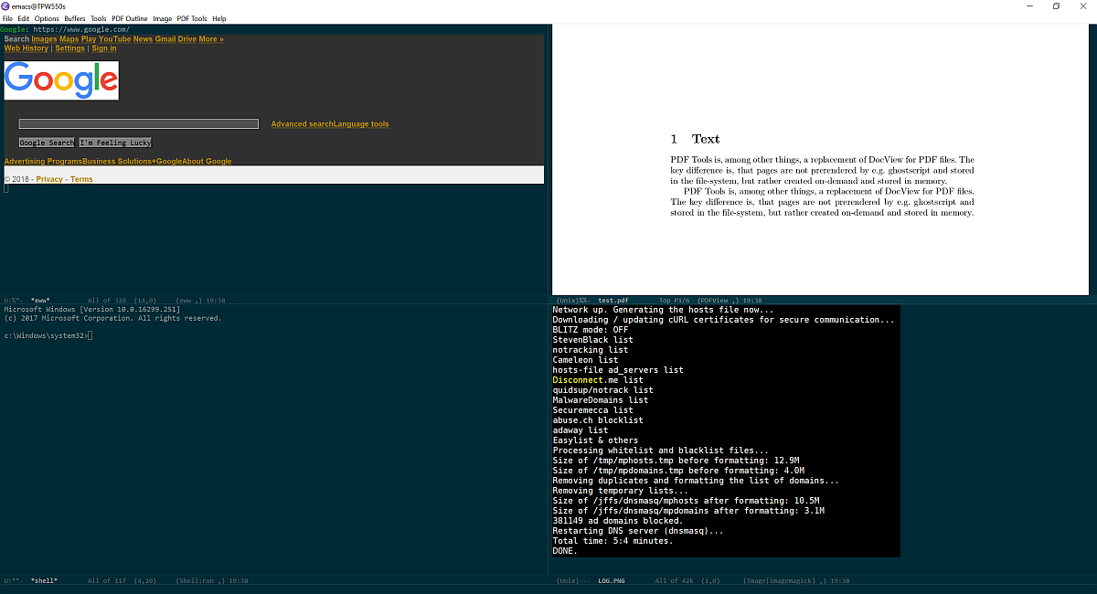Image resolution: width=1097 pixels, height=594 pixels.
Task: Click the c:\Windows\system32> shell prompt
Action: pos(46,336)
